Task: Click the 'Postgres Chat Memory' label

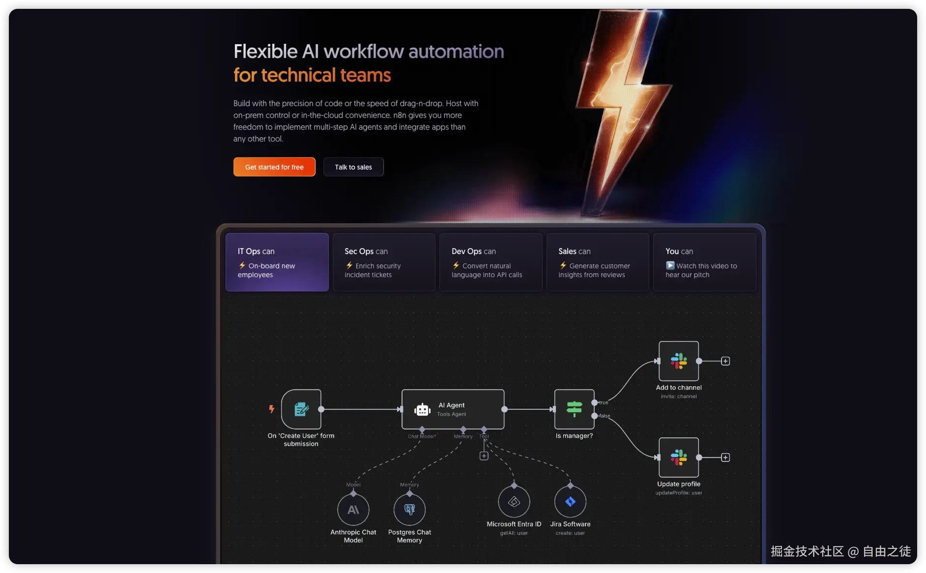Action: (409, 536)
